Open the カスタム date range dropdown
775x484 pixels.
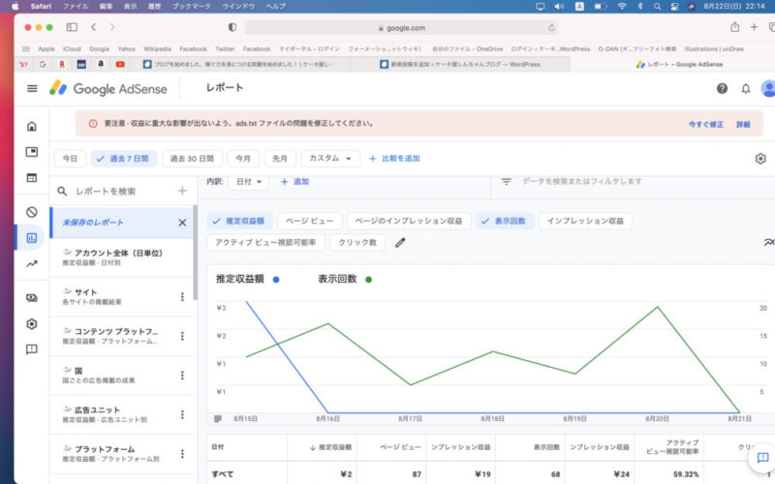tap(330, 158)
